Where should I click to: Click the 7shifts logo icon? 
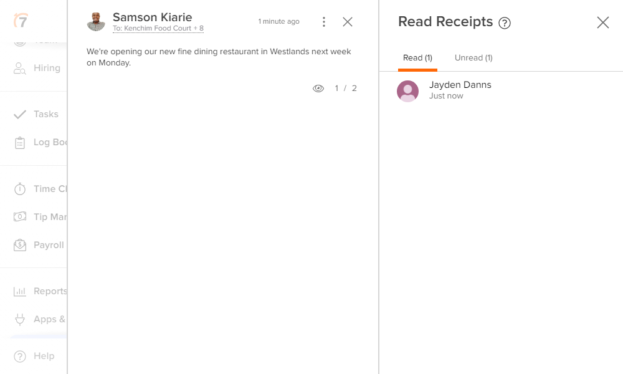(x=21, y=21)
